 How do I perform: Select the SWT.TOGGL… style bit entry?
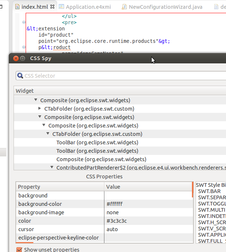pyautogui.click(x=212, y=204)
